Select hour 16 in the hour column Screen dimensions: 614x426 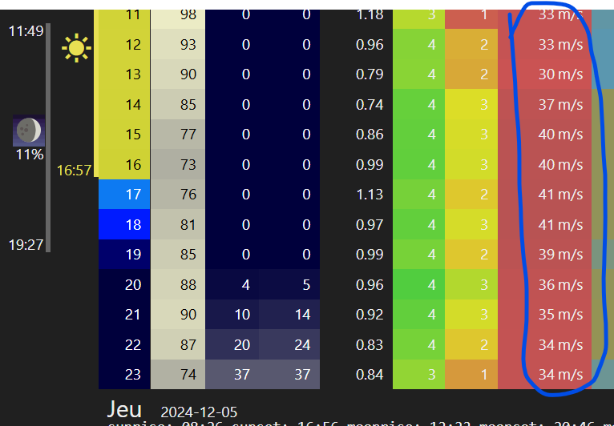click(124, 164)
